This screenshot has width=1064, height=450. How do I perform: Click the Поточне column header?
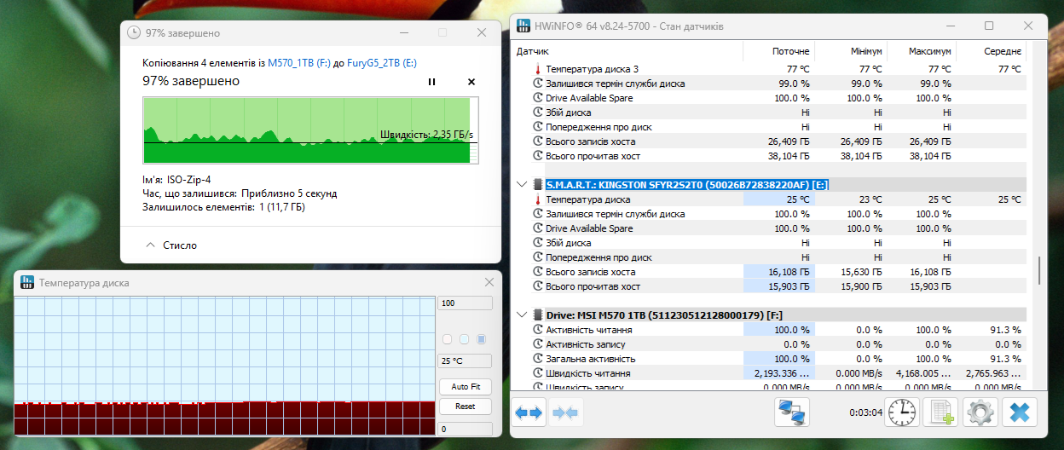779,51
